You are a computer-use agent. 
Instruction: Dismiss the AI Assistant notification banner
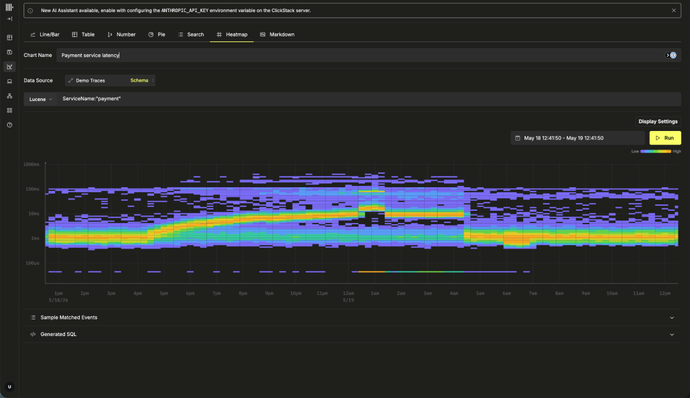point(674,11)
